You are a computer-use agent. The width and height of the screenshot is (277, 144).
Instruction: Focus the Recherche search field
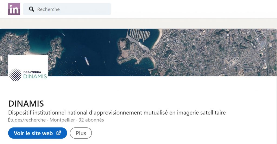point(70,9)
